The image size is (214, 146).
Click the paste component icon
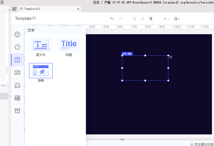pos(143,19)
